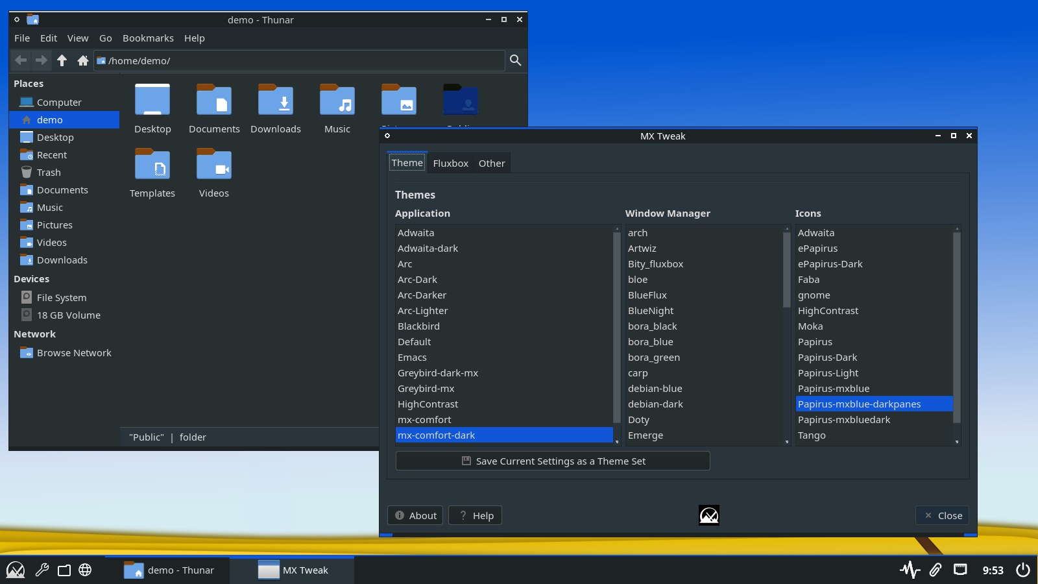Open the View menu in Thunar
1038x584 pixels.
click(x=78, y=38)
